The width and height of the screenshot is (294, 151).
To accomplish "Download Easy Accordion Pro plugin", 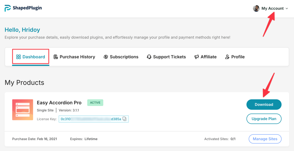I will 264,104.
